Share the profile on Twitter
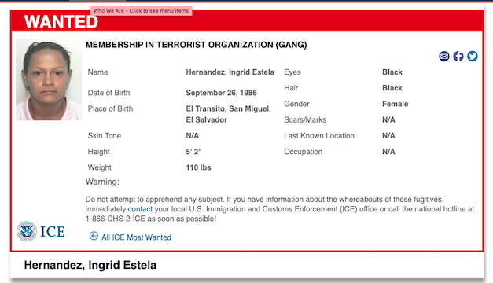Image resolution: width=493 pixels, height=283 pixels. (473, 57)
